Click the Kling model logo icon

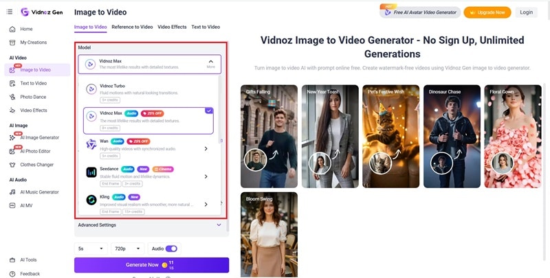tap(91, 200)
